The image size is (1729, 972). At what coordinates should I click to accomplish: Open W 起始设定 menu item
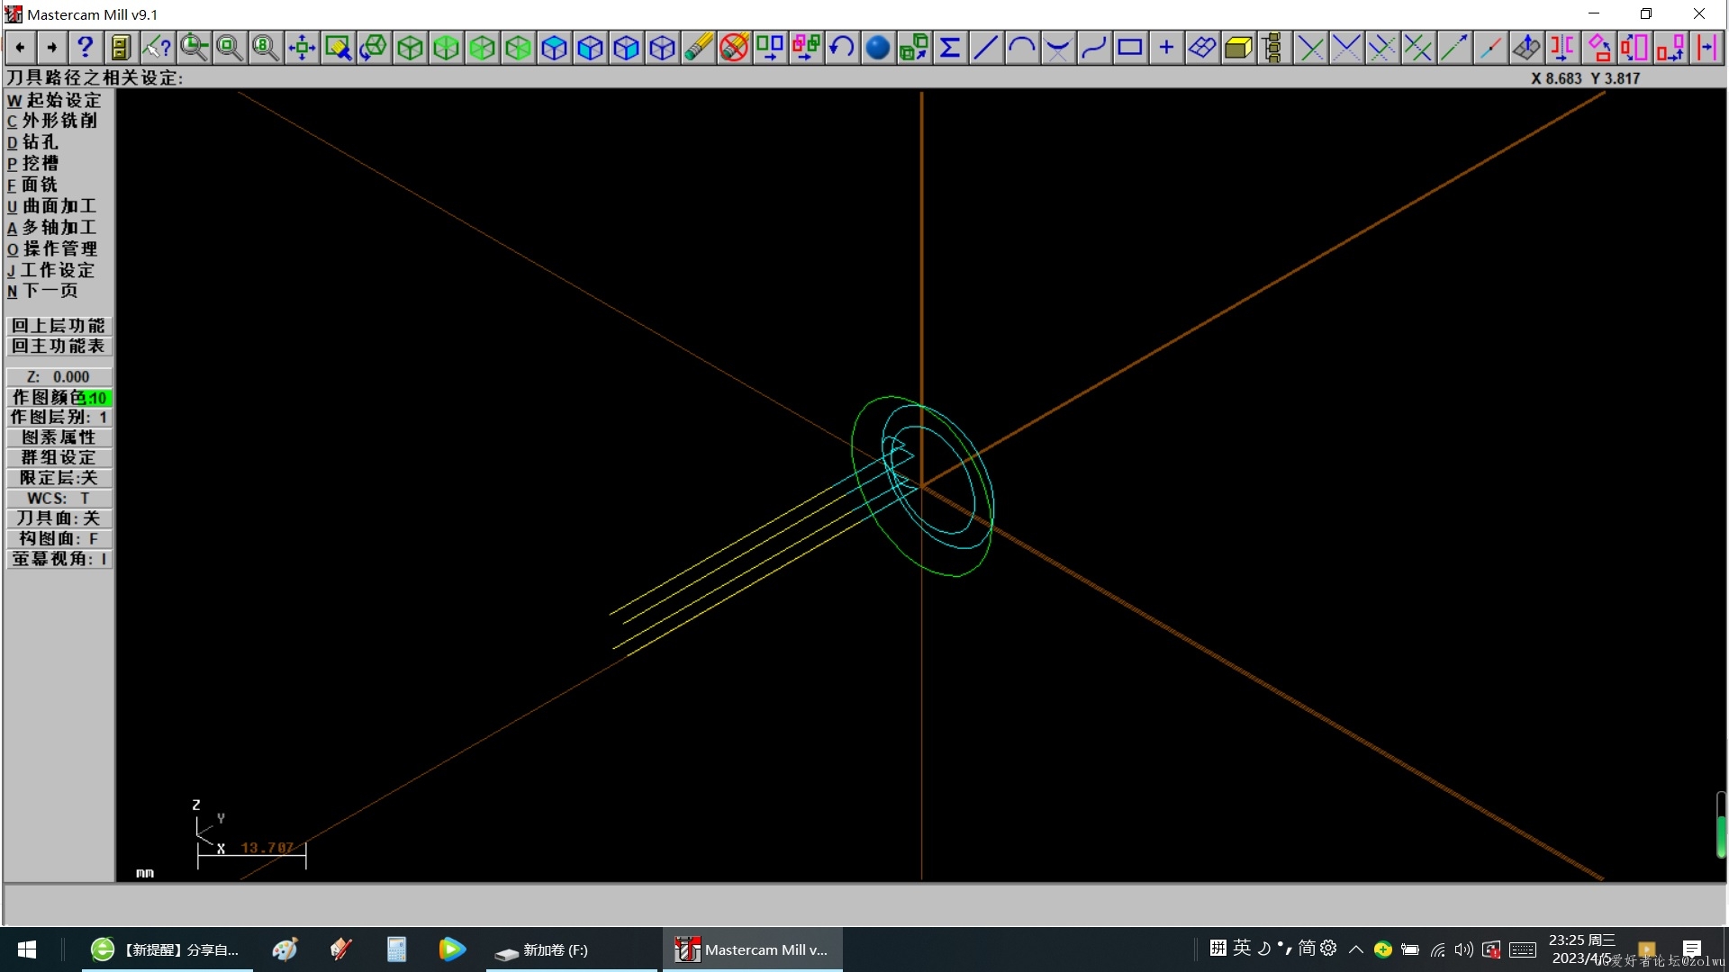pos(54,100)
